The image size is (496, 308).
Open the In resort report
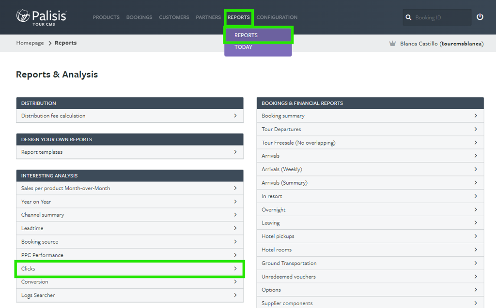click(x=370, y=196)
